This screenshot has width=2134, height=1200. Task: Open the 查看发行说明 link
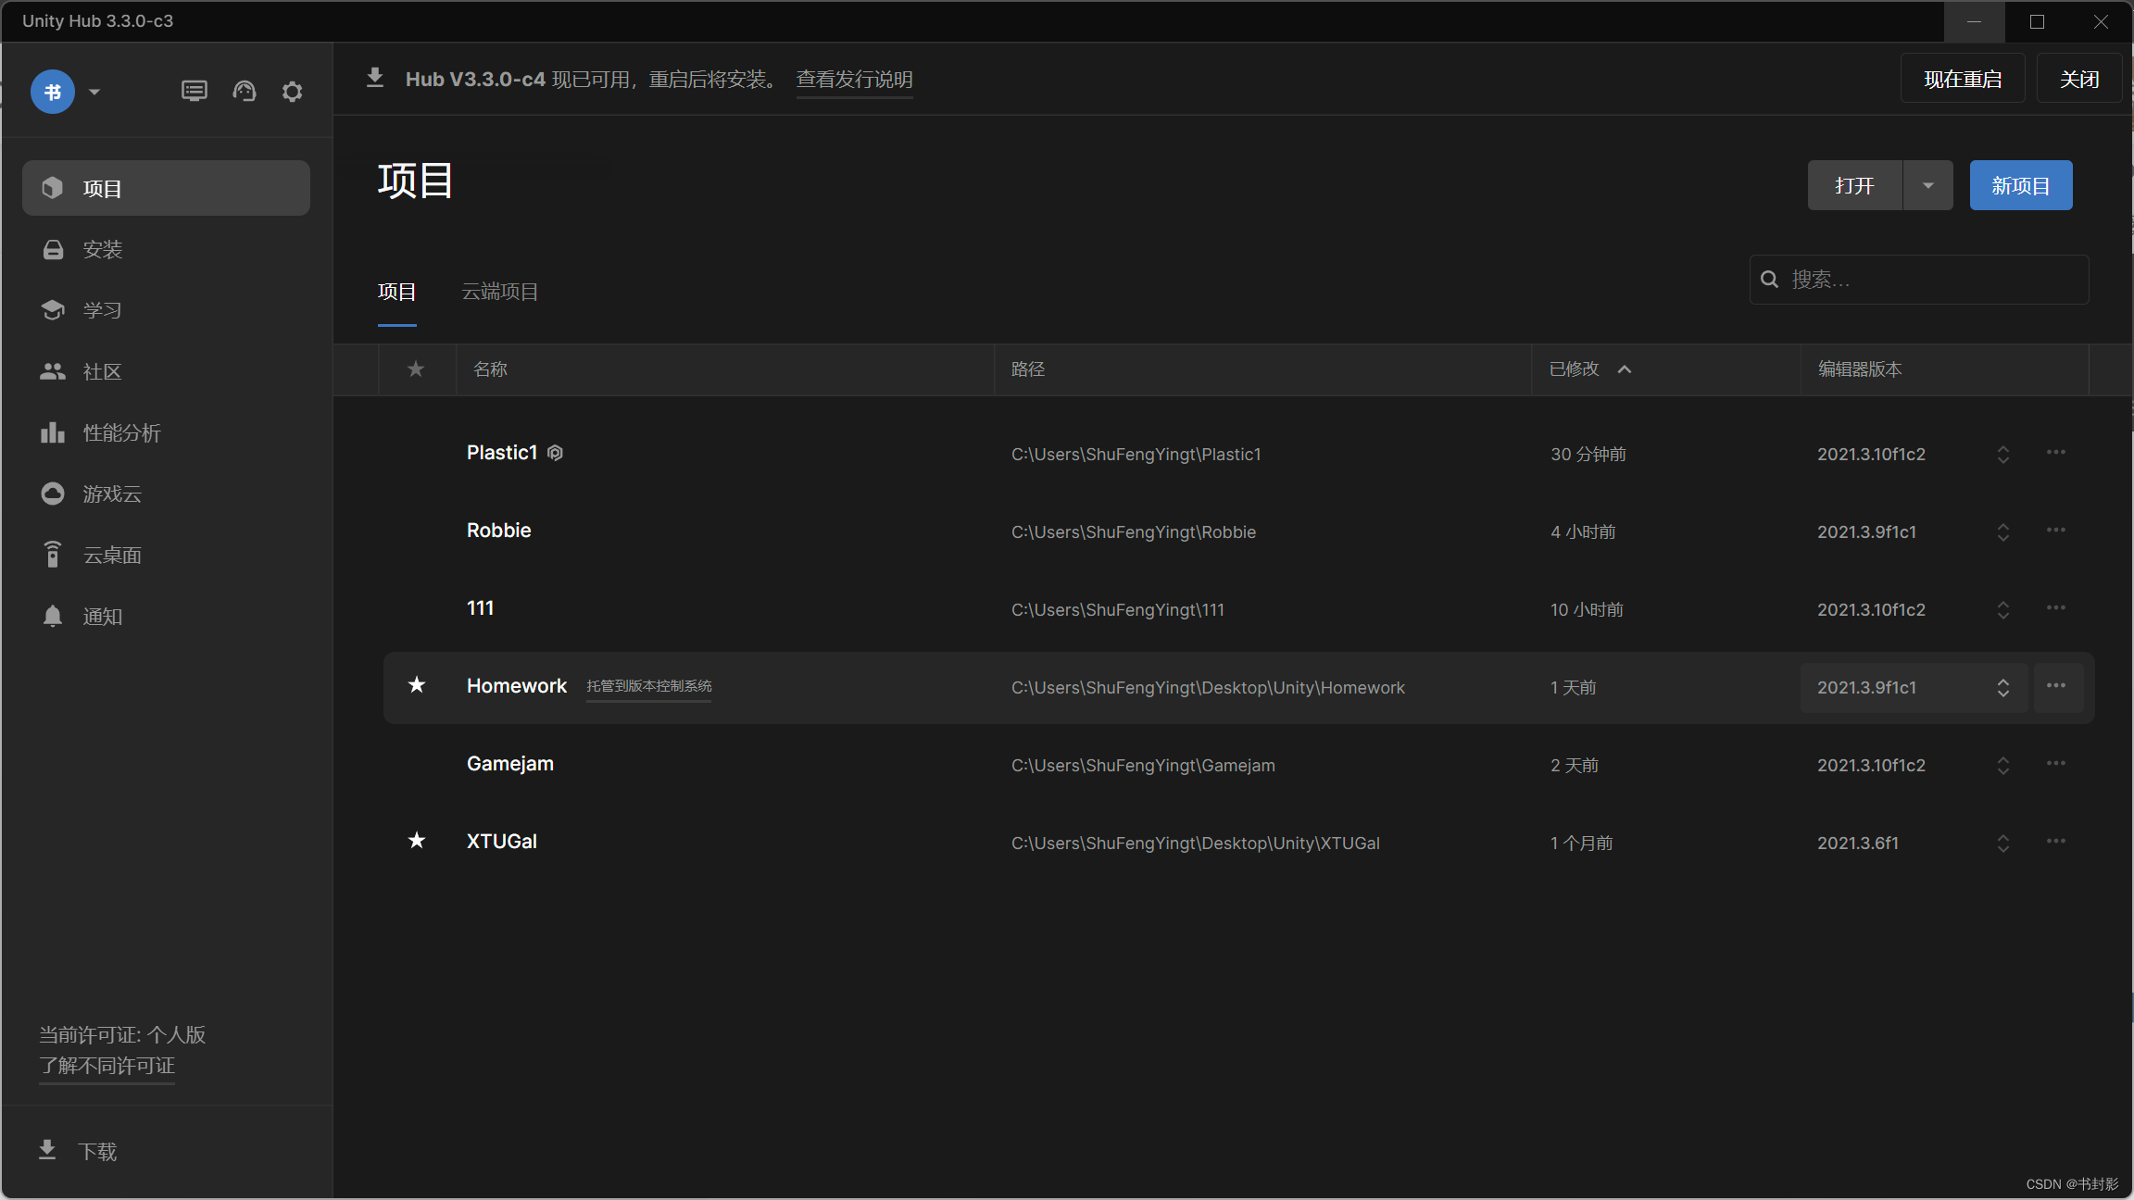coord(854,80)
